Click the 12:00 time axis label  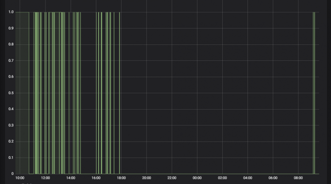(x=46, y=178)
